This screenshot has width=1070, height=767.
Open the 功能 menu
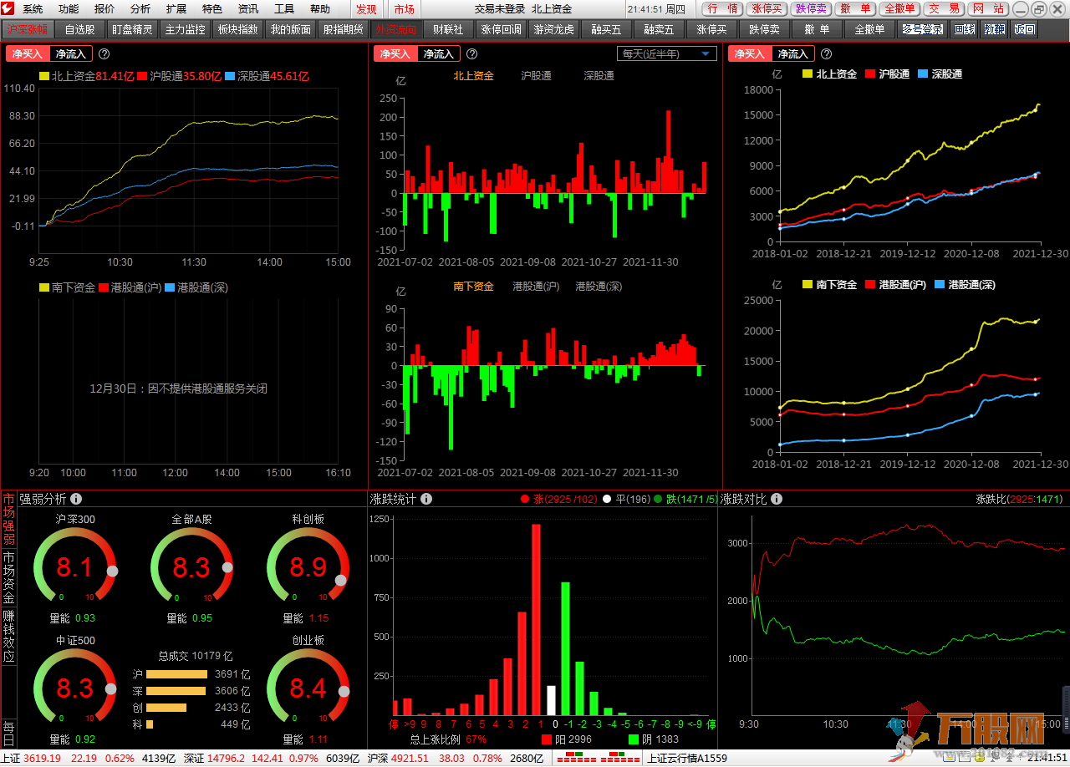click(x=69, y=9)
